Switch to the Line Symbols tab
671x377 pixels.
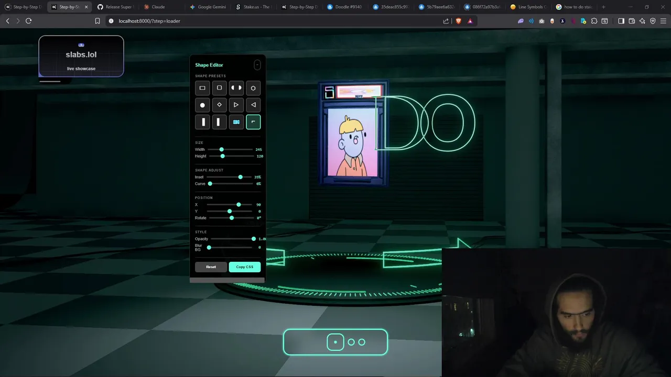528,7
